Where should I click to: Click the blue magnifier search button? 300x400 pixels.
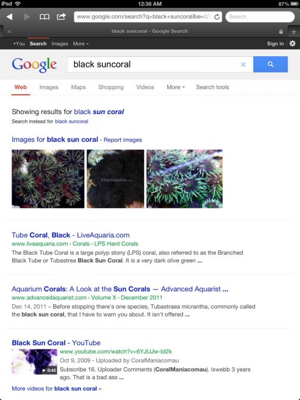(270, 64)
